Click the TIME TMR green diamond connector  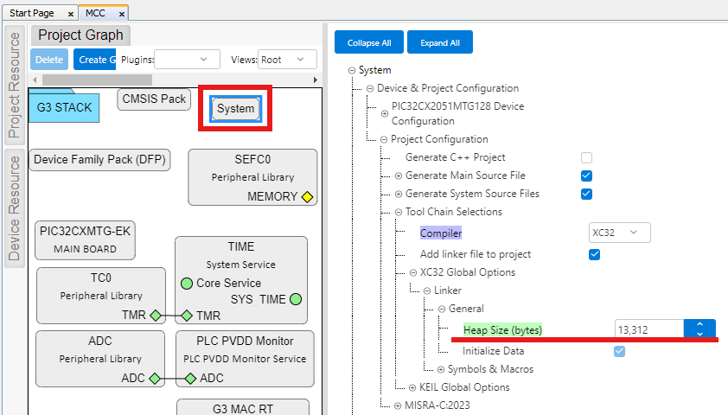pyautogui.click(x=186, y=316)
